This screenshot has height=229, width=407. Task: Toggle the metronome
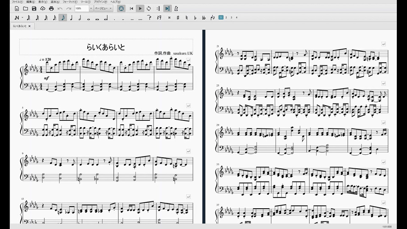point(176,8)
